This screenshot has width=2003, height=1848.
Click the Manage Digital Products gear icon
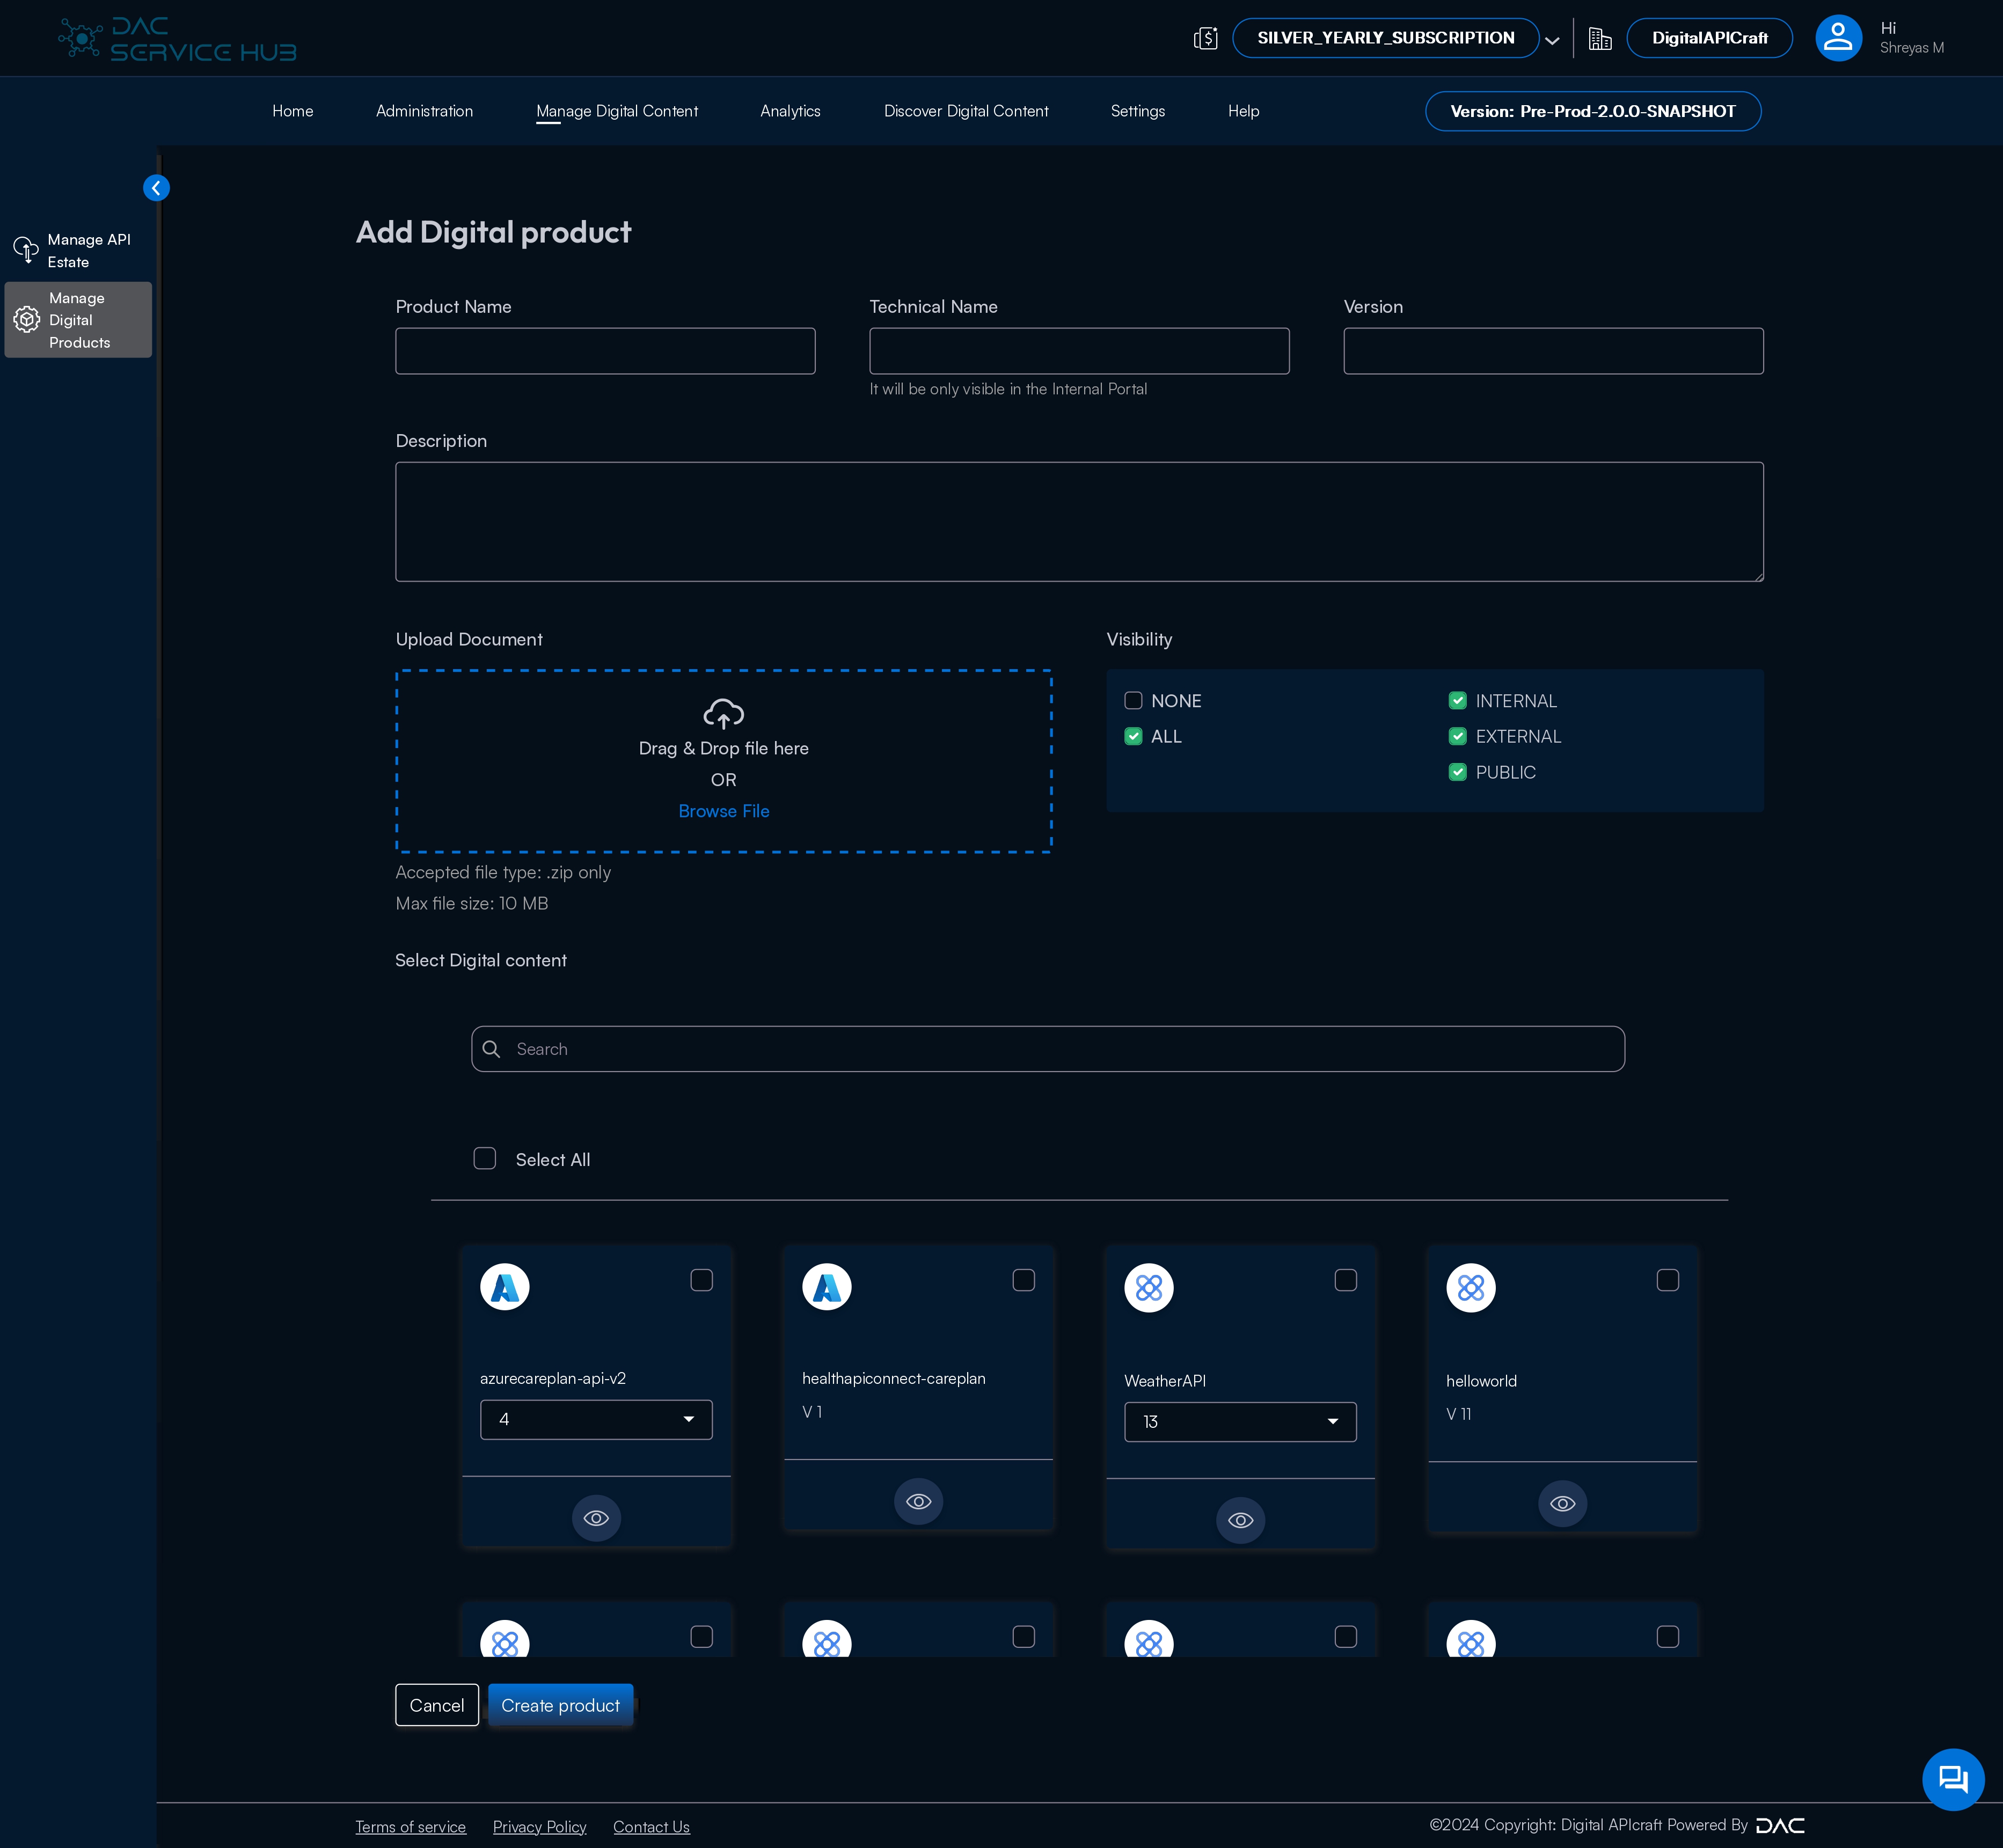(x=26, y=320)
